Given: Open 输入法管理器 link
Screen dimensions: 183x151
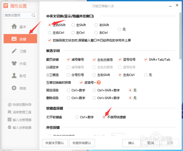Looking at the screenshot, I should 19,120.
